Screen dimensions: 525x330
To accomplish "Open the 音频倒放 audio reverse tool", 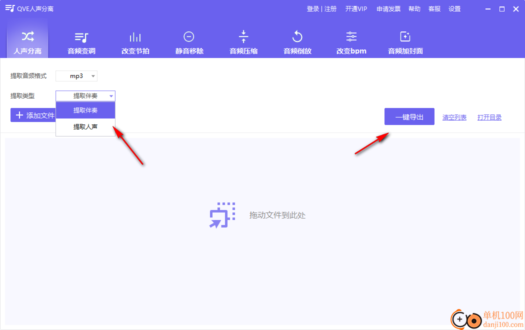I will point(297,42).
